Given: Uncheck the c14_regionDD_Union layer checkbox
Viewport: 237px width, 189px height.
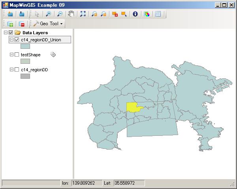Looking at the screenshot, I should 17,40.
